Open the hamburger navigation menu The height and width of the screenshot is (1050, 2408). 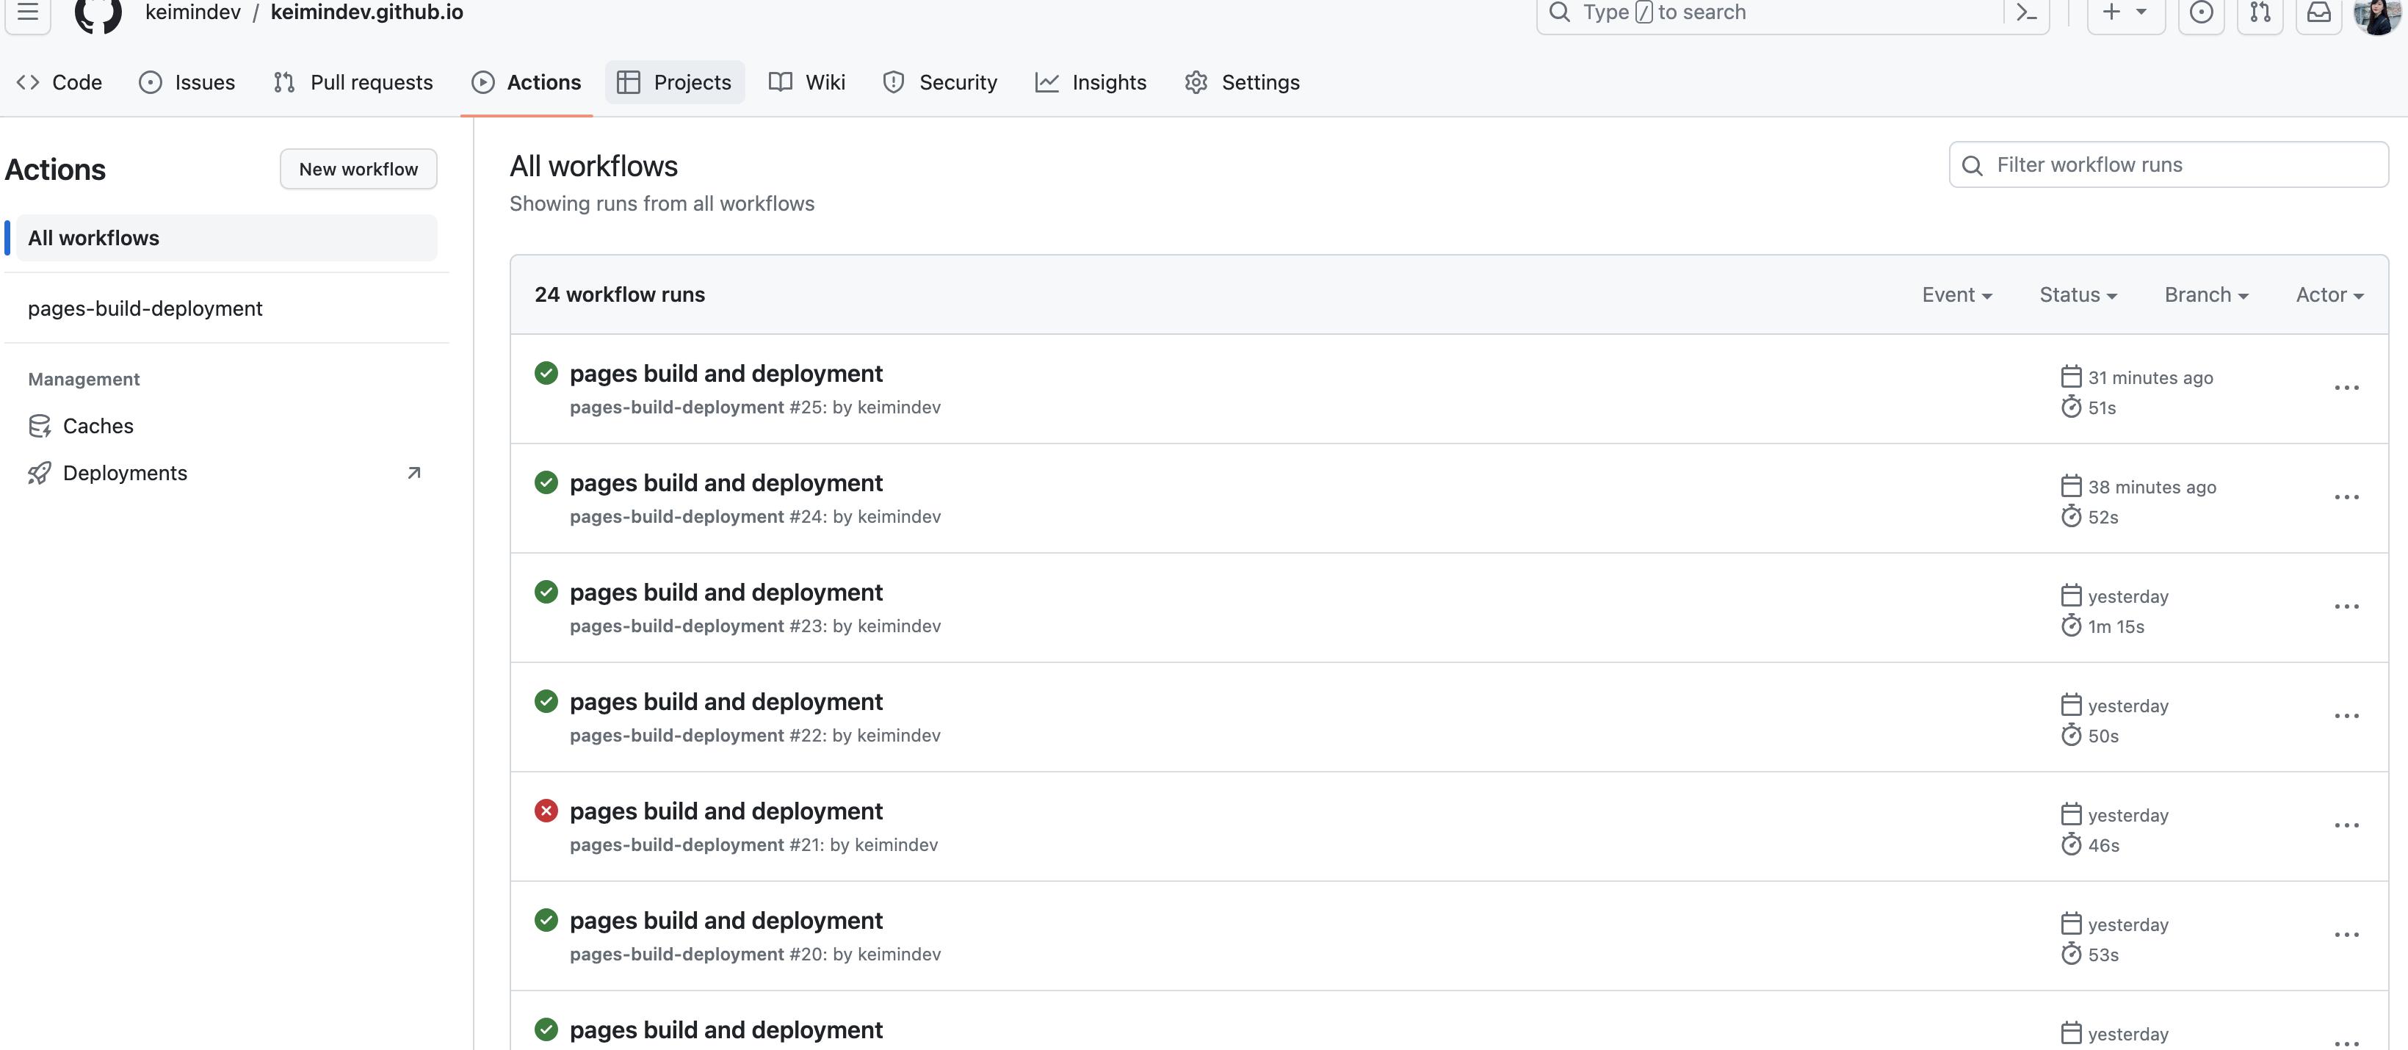click(x=28, y=12)
